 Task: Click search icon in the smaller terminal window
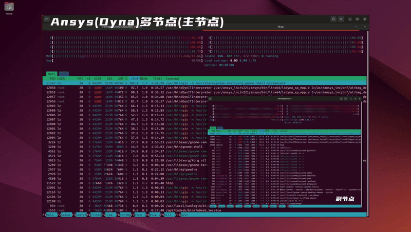point(341,99)
